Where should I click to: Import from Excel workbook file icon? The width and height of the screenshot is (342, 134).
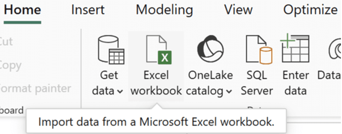159,50
